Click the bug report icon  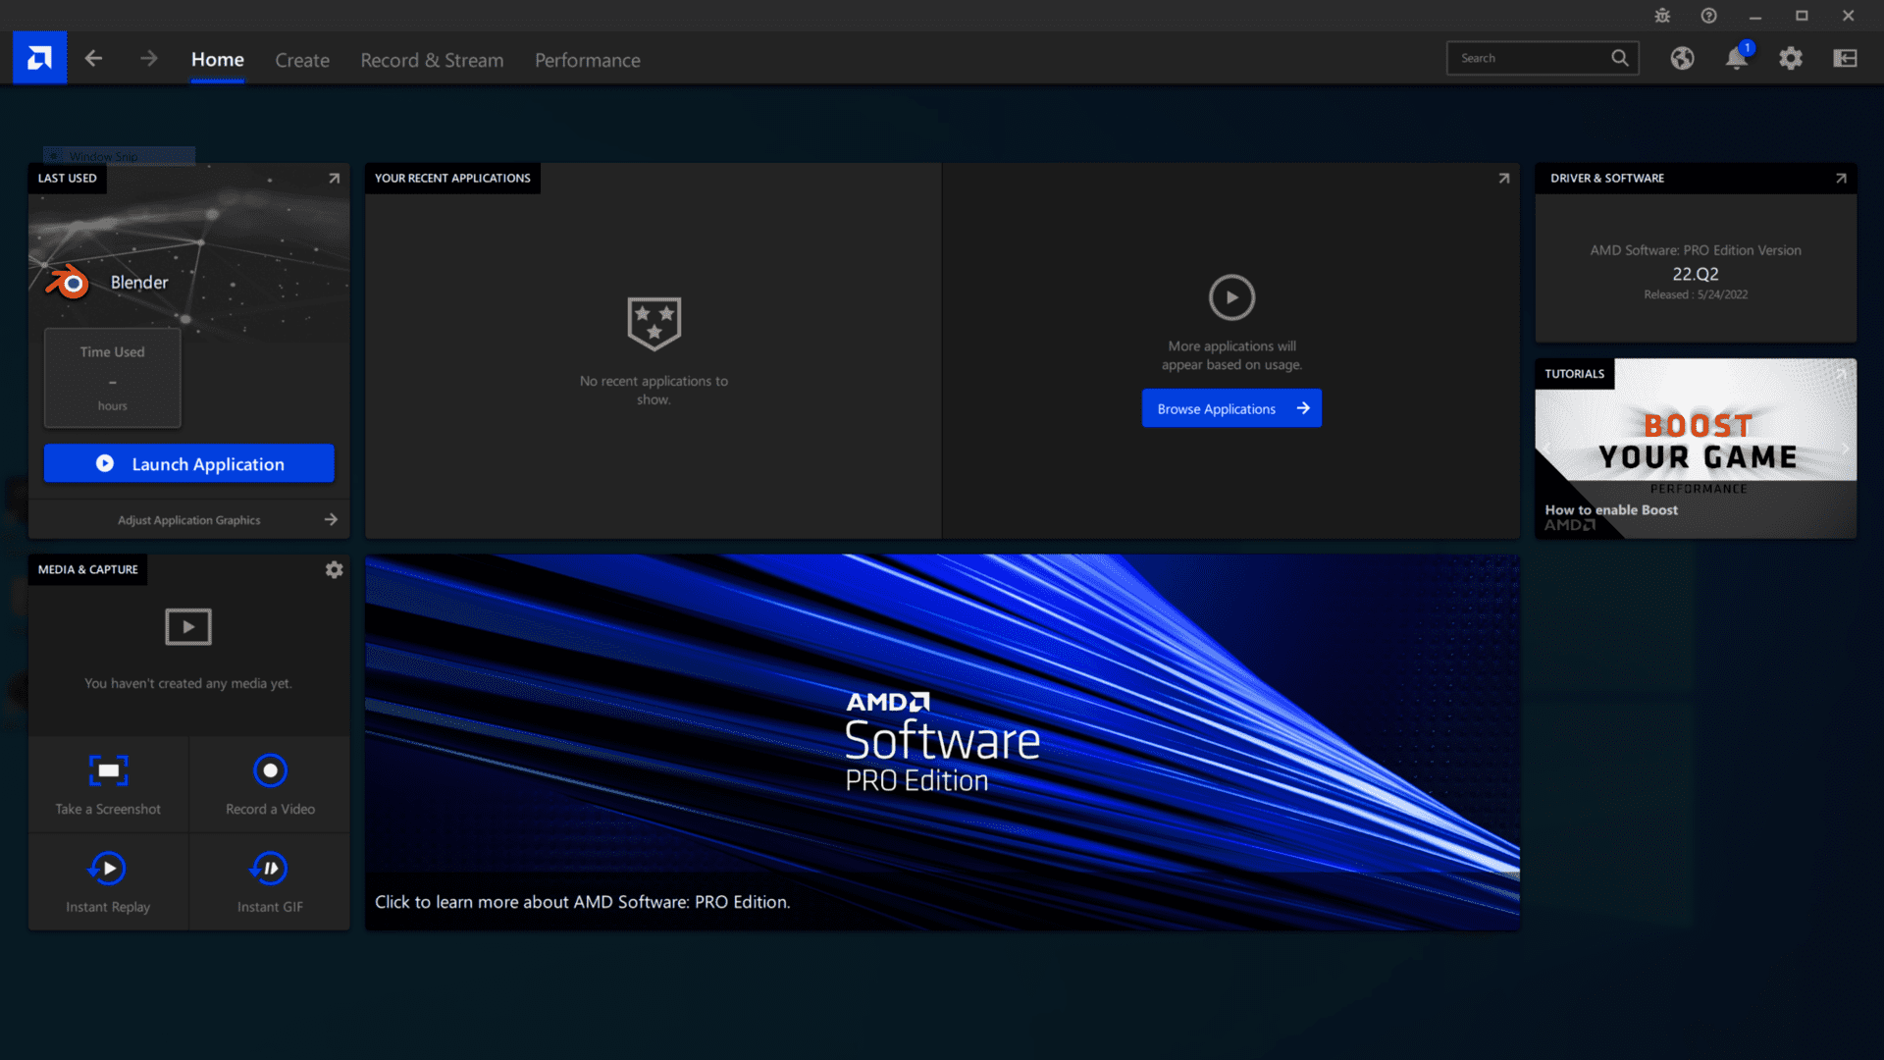pos(1662,16)
